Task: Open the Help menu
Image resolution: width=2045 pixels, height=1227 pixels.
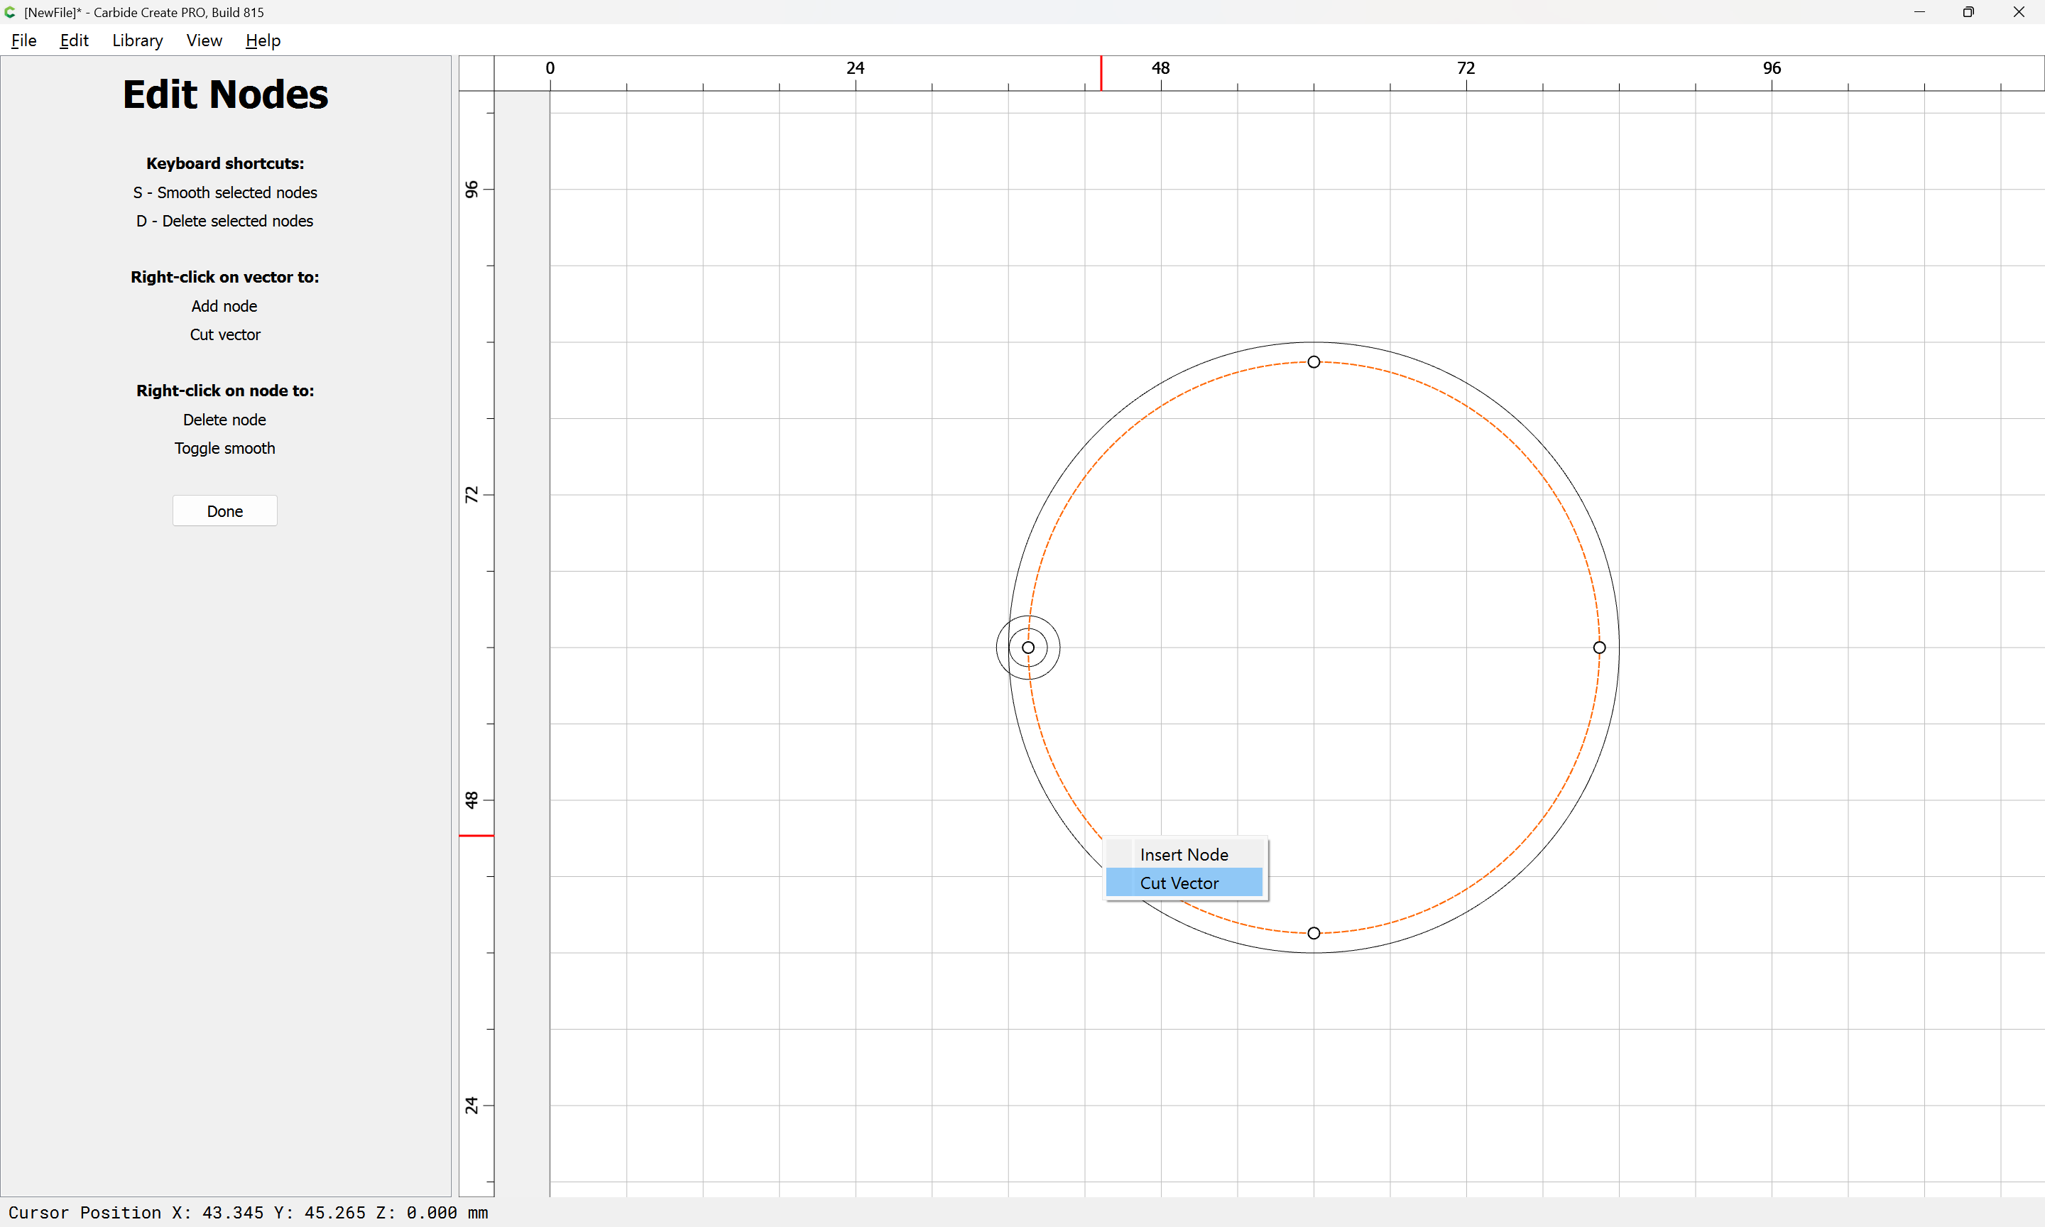Action: tap(263, 40)
